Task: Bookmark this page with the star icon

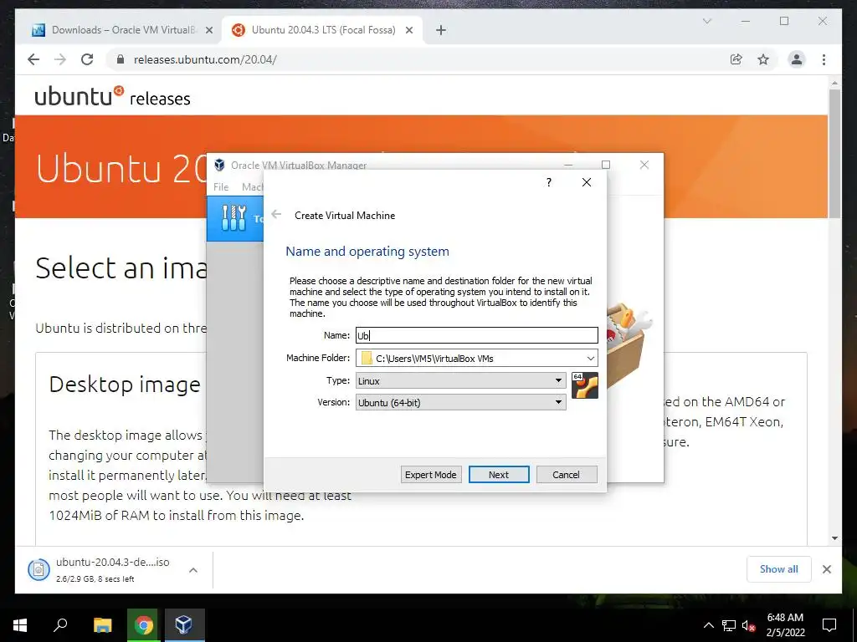Action: click(x=763, y=59)
